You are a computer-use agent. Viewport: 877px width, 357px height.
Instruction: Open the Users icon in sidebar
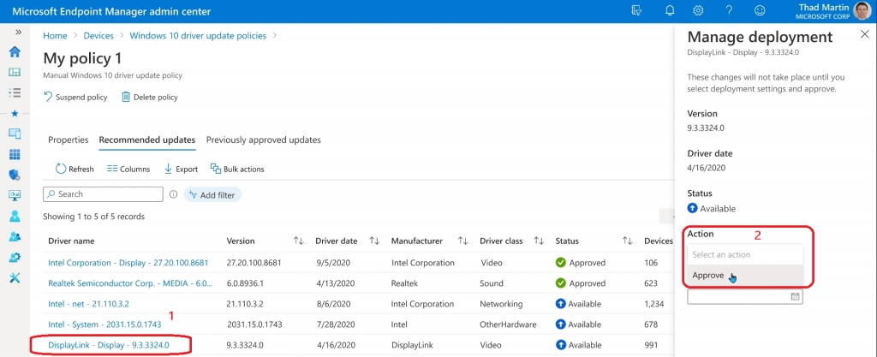(15, 216)
